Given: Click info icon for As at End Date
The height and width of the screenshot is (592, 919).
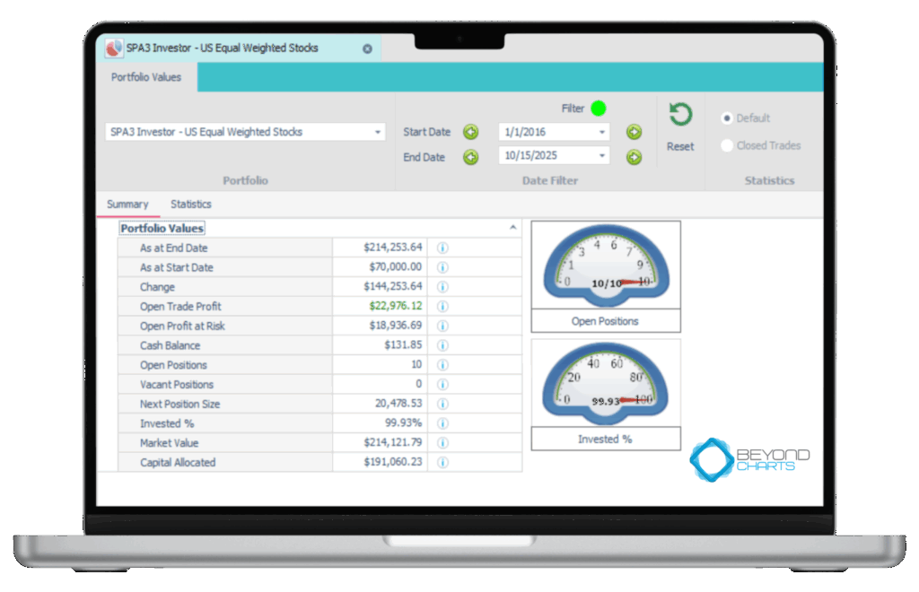Looking at the screenshot, I should [x=442, y=248].
